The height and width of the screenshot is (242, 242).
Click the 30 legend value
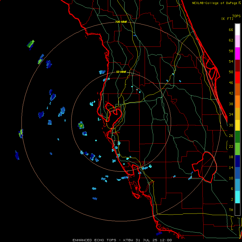(x=231, y=125)
